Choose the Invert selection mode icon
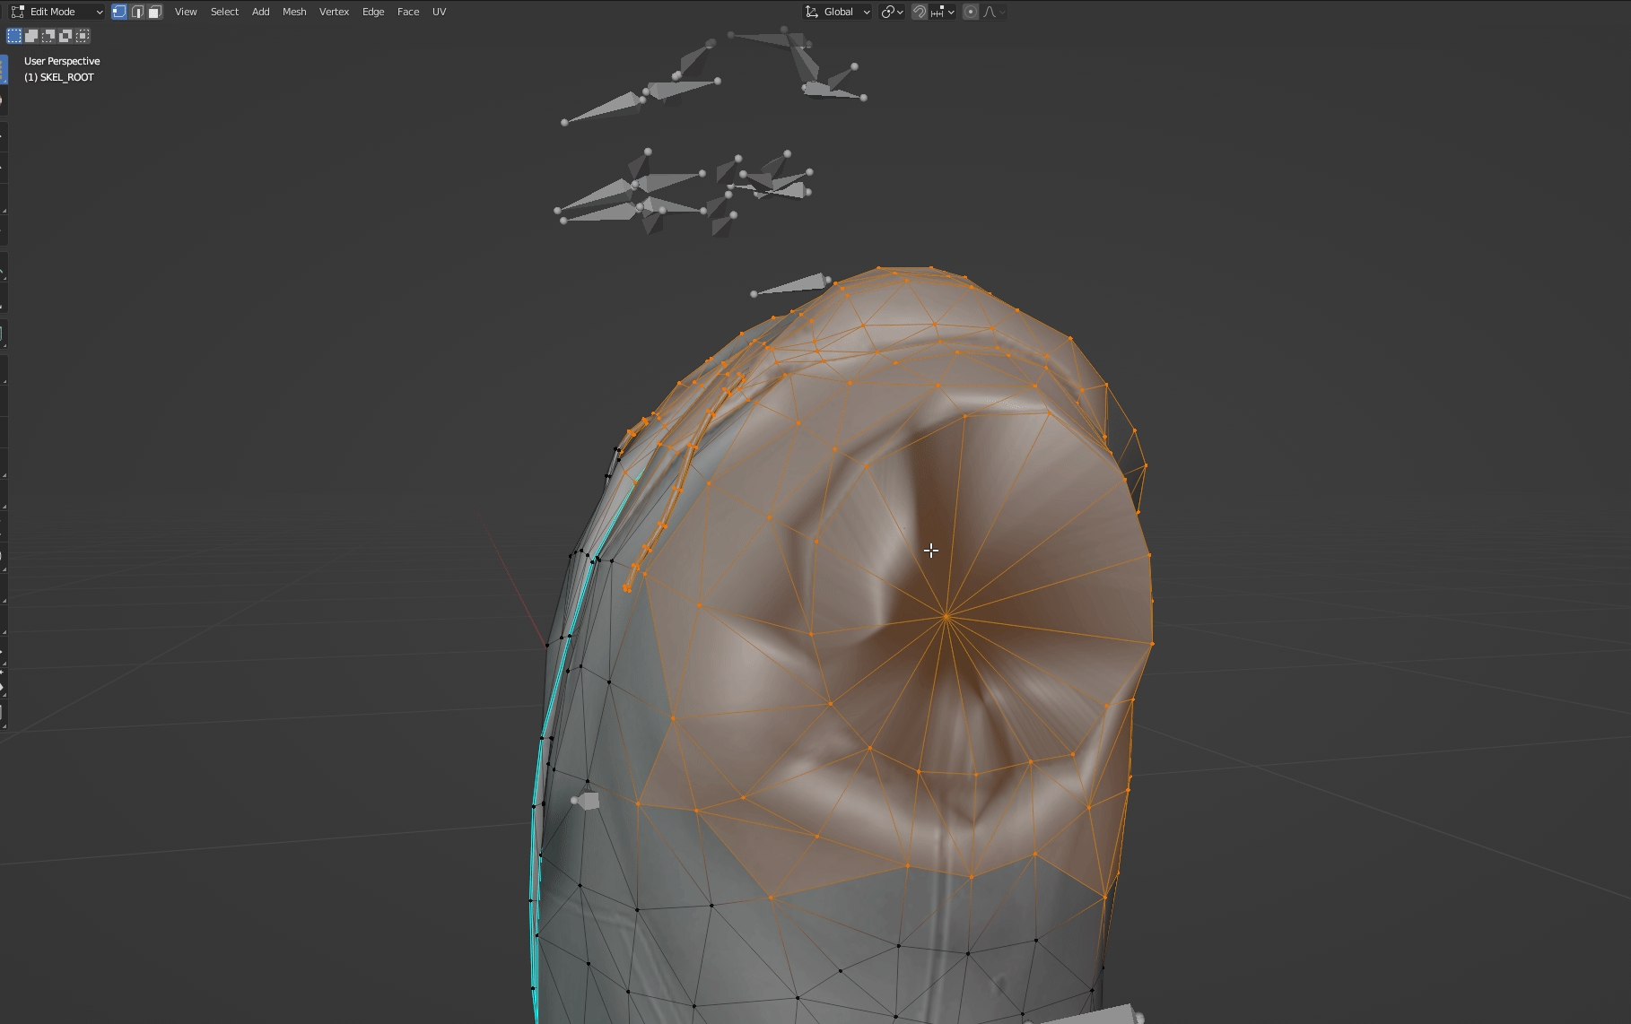 (65, 36)
